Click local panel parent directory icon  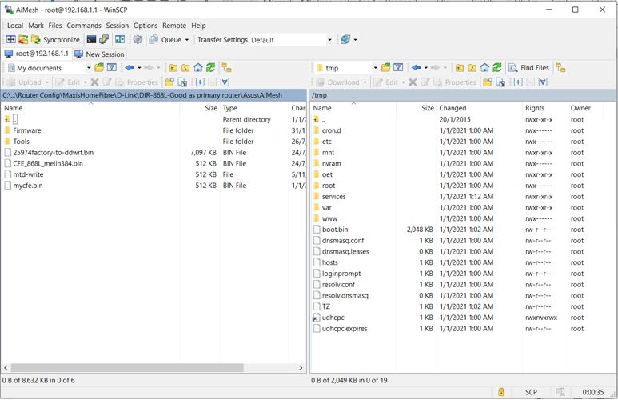point(173,68)
